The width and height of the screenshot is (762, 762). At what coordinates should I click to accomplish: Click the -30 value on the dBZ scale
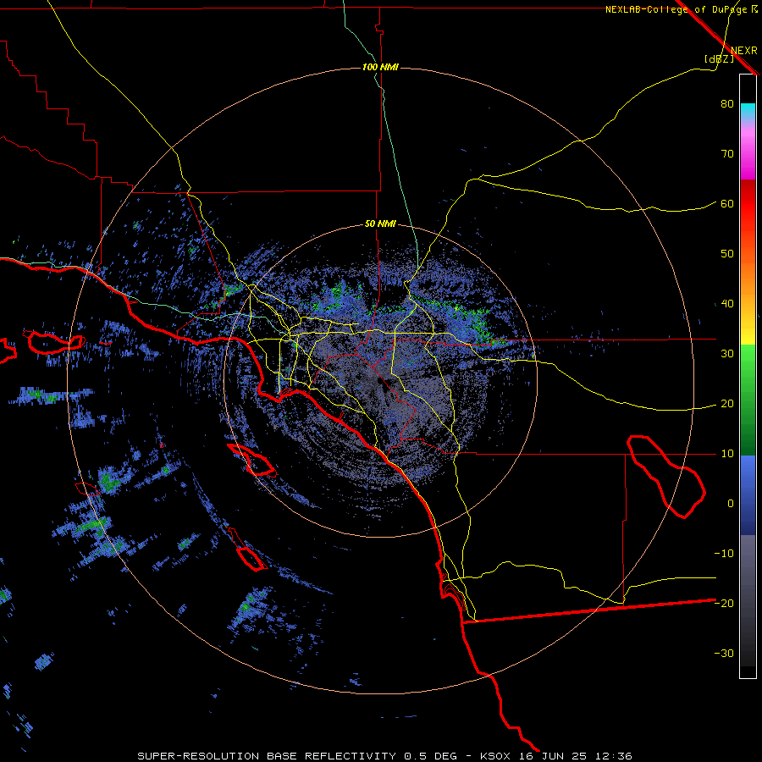pos(724,654)
